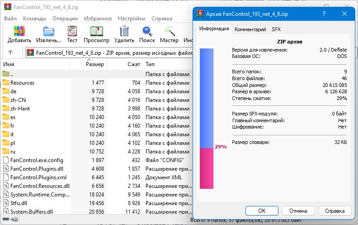Select the System.Runtime.Comp... file name
This screenshot has width=358, height=225.
pyautogui.click(x=40, y=194)
